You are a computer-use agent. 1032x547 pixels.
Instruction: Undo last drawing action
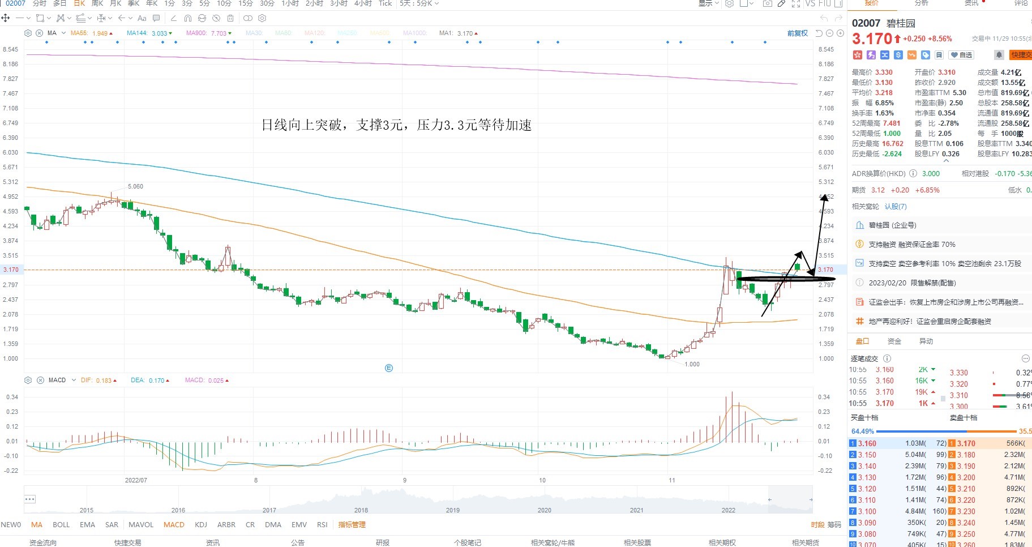(824, 18)
